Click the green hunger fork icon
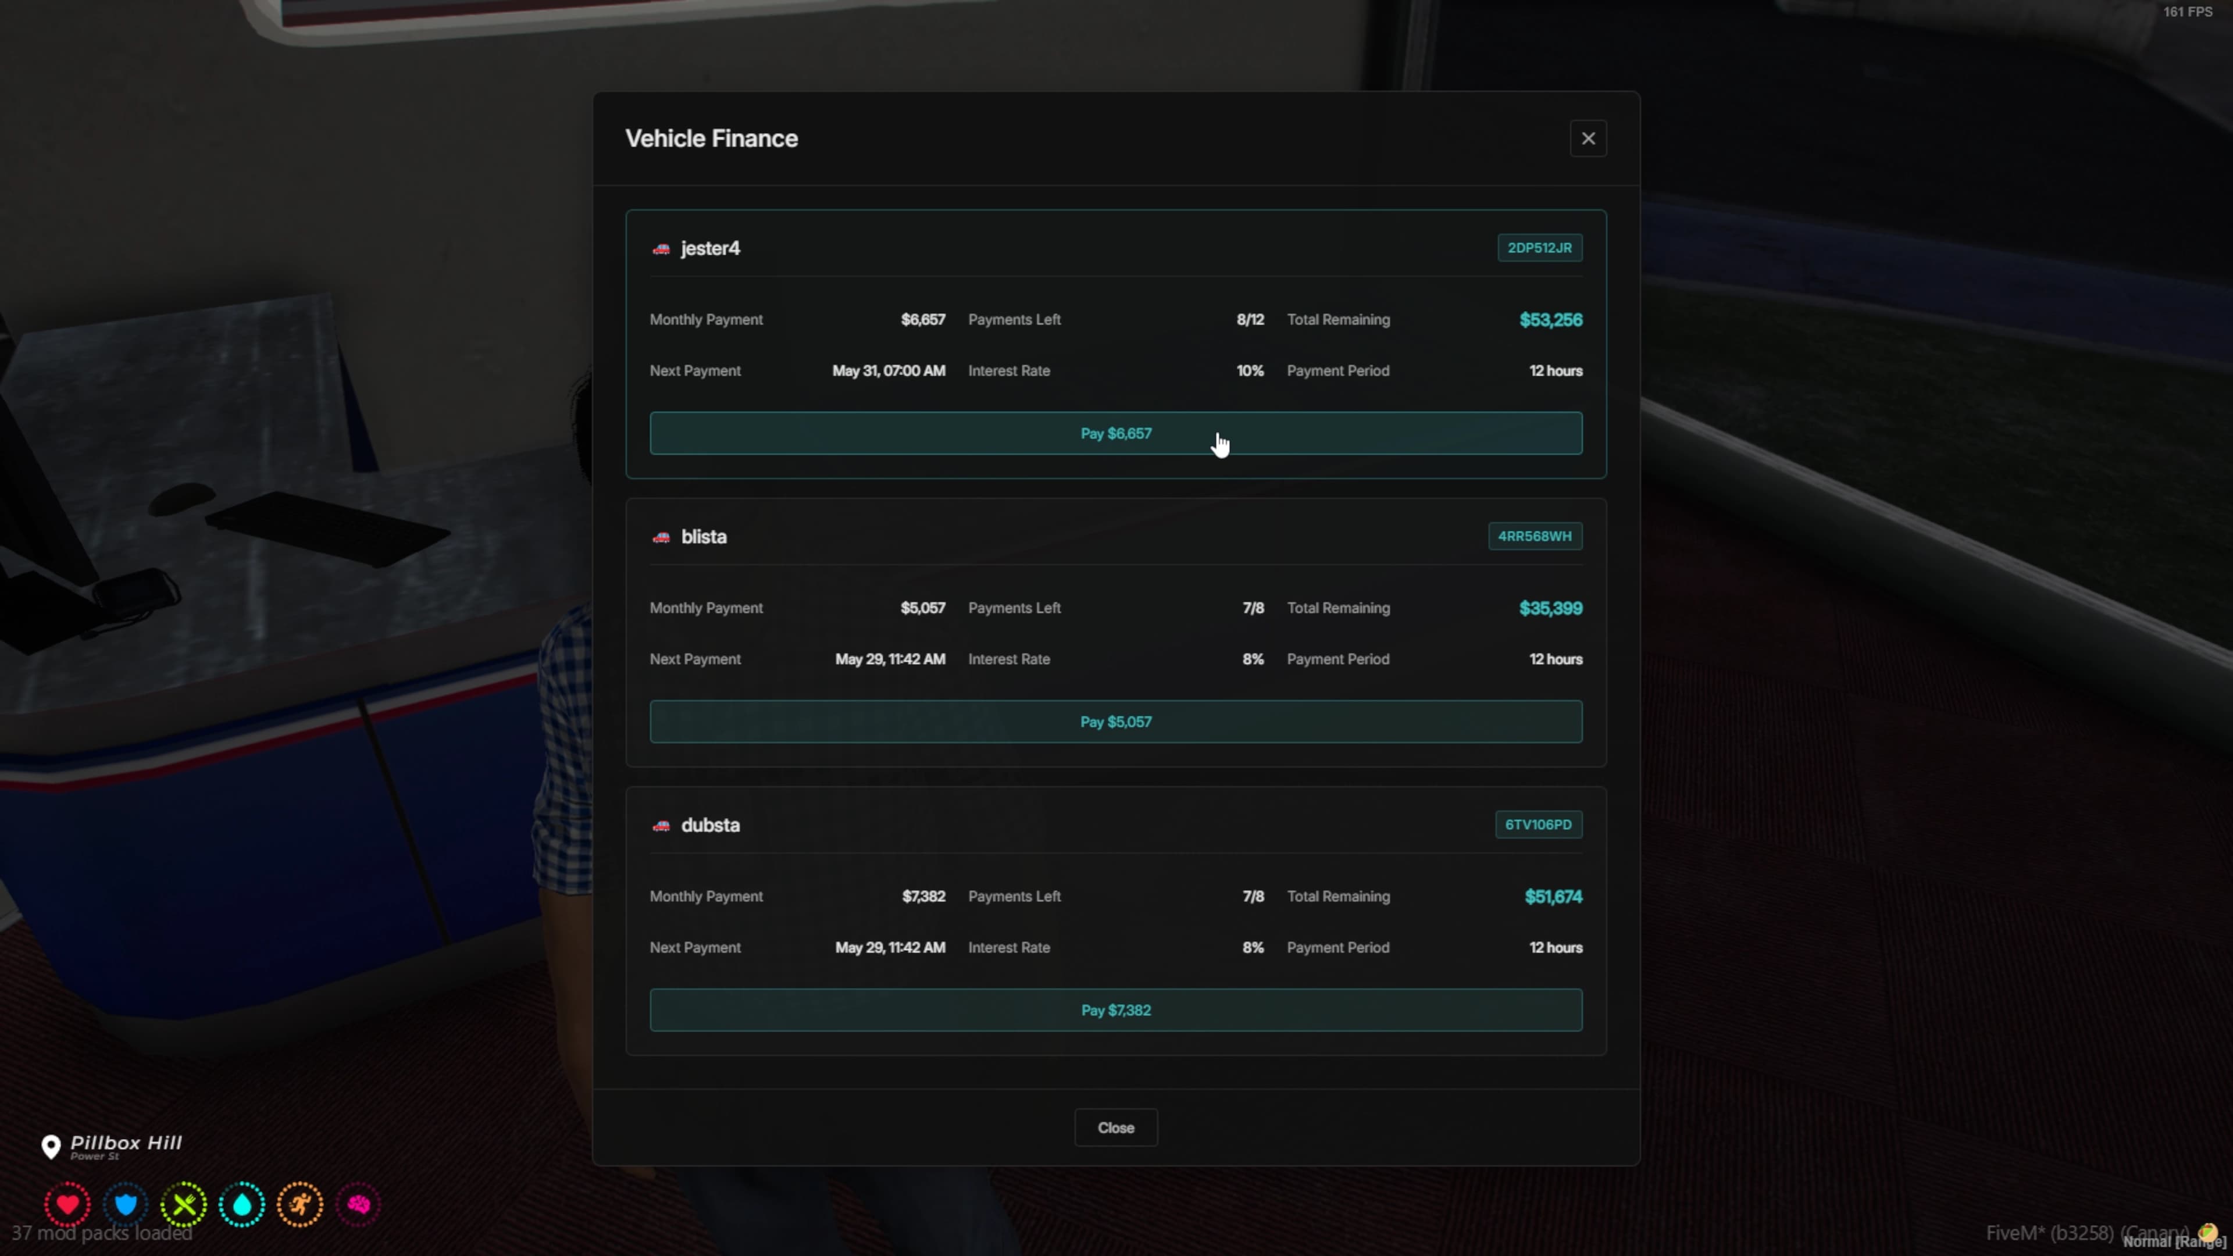The width and height of the screenshot is (2233, 1256). [x=184, y=1204]
